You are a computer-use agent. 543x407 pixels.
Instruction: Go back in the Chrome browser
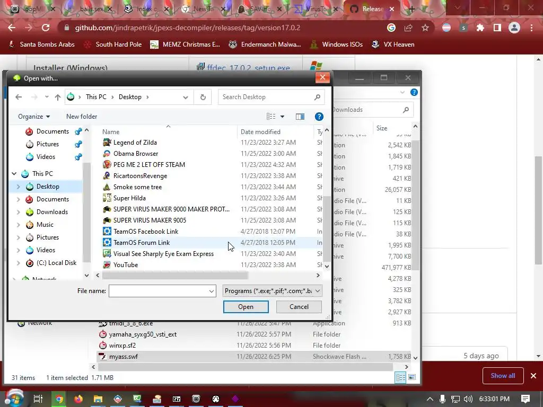coord(12,28)
